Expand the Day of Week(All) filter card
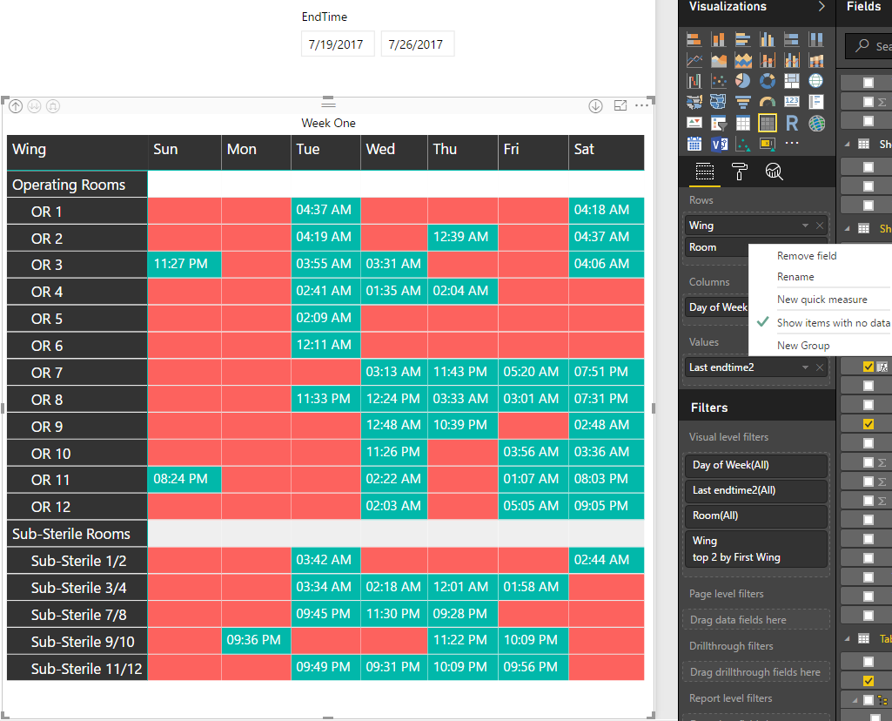This screenshot has height=721, width=892. click(x=755, y=465)
